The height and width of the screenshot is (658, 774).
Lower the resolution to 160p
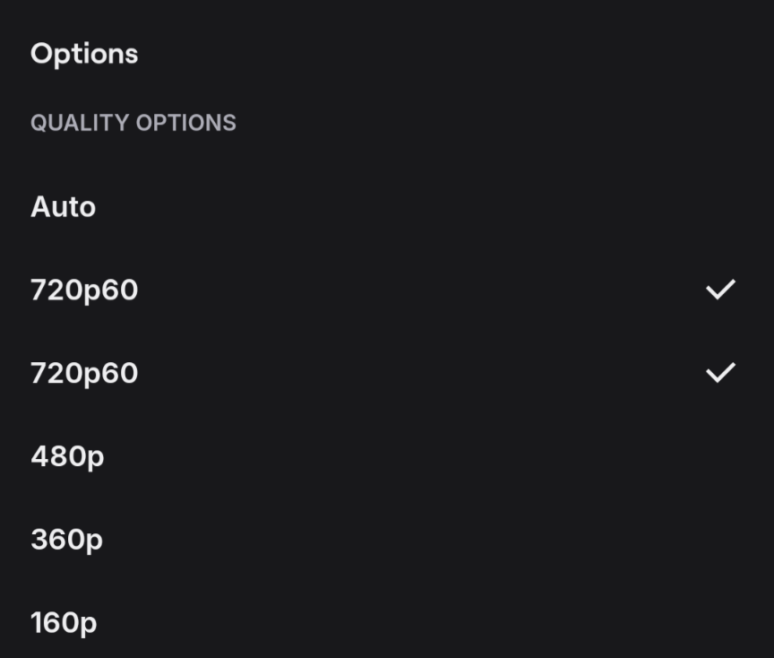pos(64,622)
